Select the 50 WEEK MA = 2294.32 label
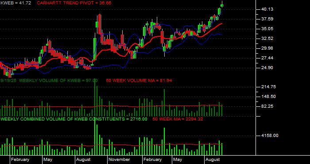The width and height of the screenshot is (310, 164). point(178,119)
